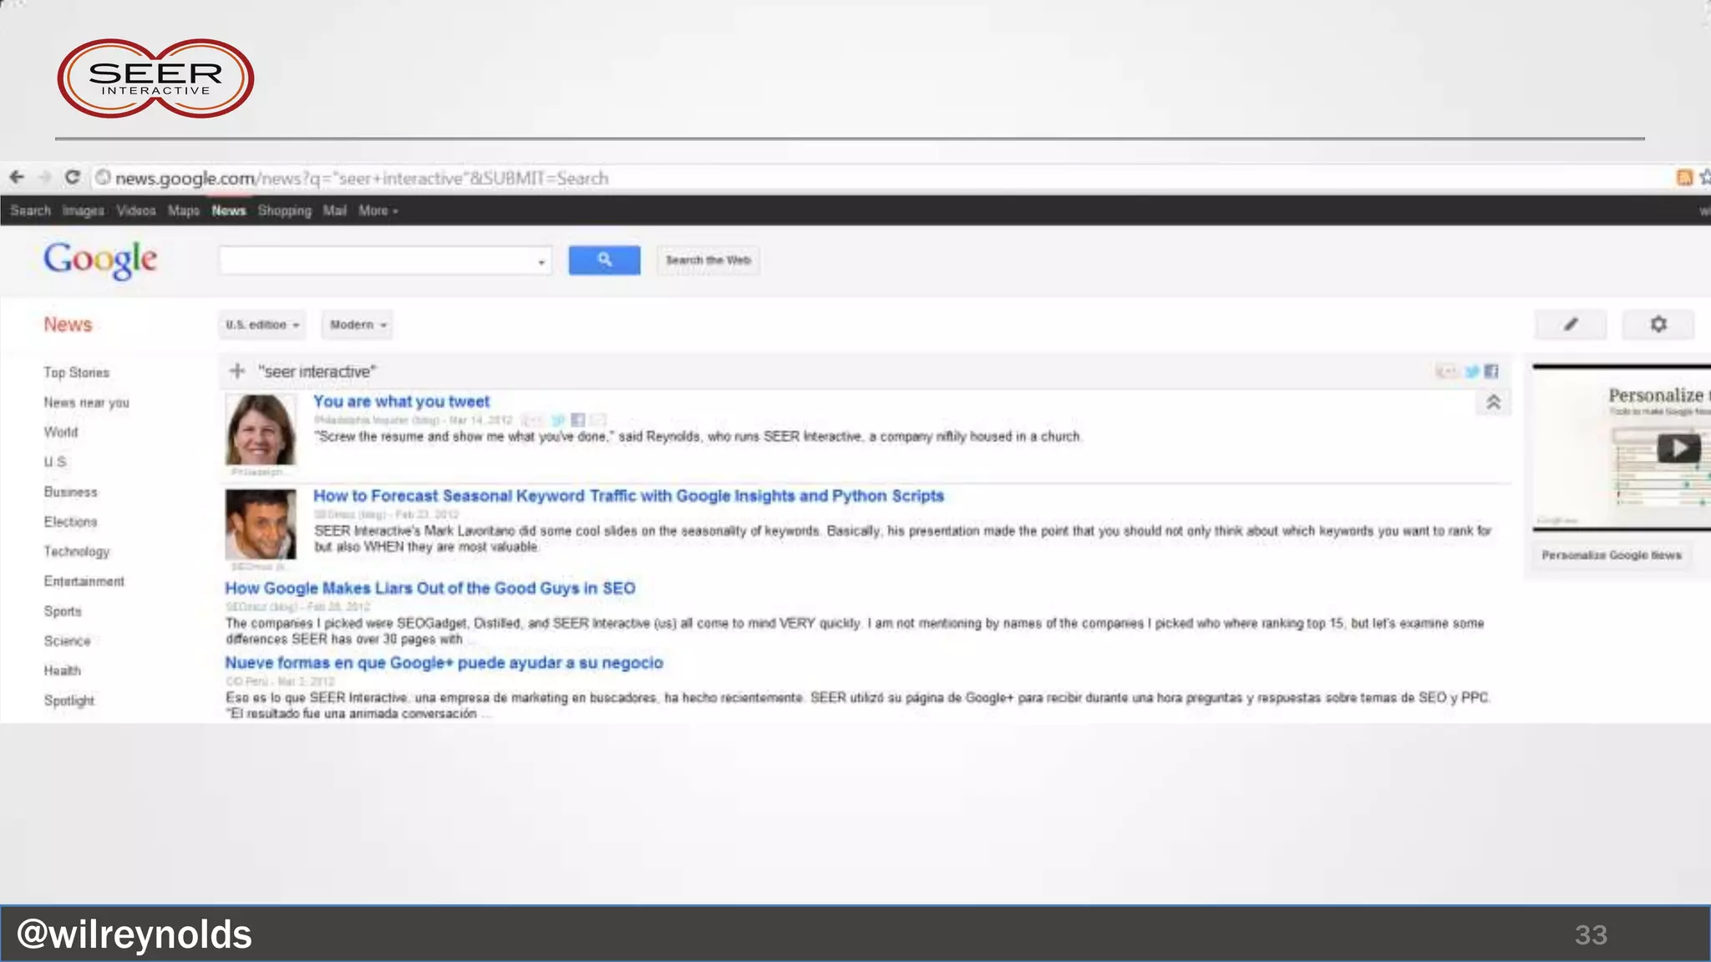Switch to Images in top navigation
Viewport: 1711px width, 962px height.
click(x=83, y=211)
